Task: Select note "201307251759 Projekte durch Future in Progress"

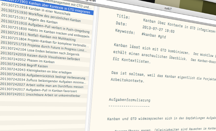Action: 44,47
